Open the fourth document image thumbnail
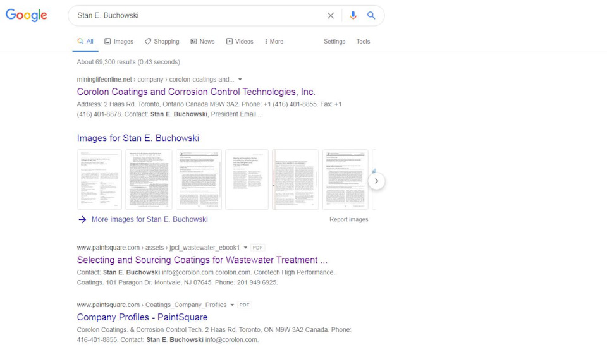Image resolution: width=607 pixels, height=352 pixels. coord(247,179)
